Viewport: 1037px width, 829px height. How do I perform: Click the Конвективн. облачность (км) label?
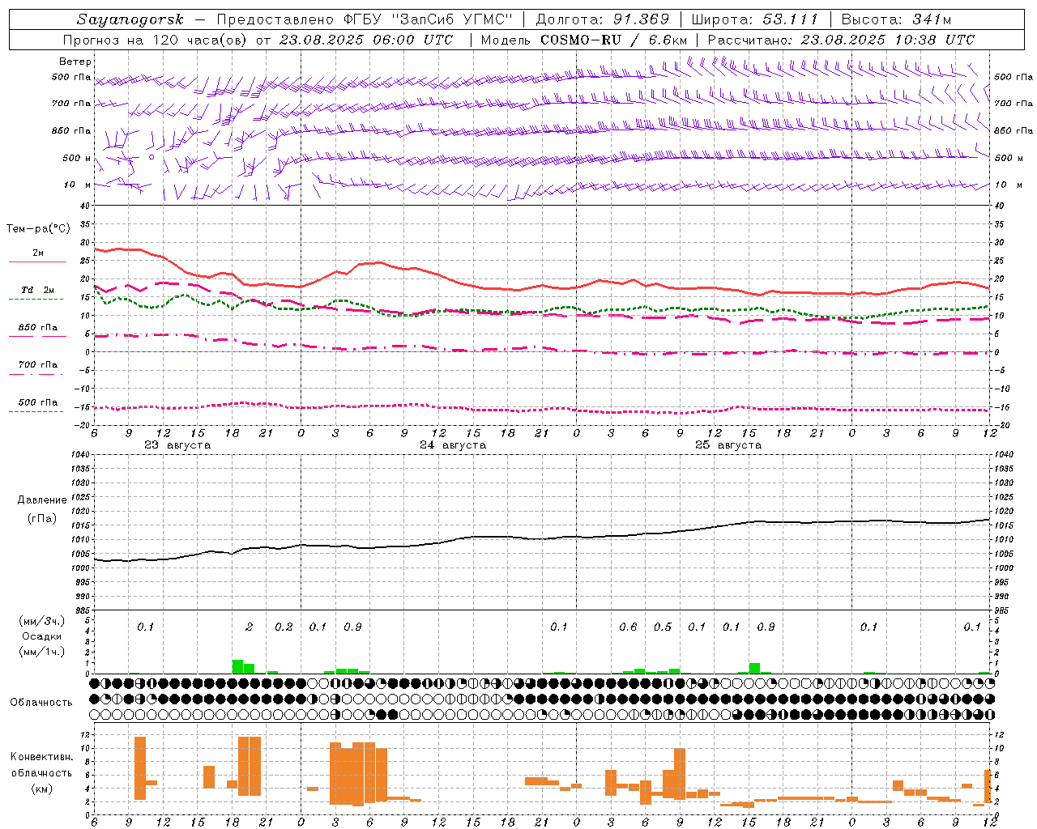pyautogui.click(x=41, y=773)
